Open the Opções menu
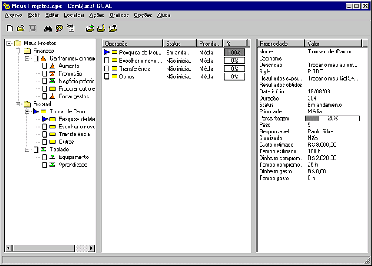 (x=143, y=15)
